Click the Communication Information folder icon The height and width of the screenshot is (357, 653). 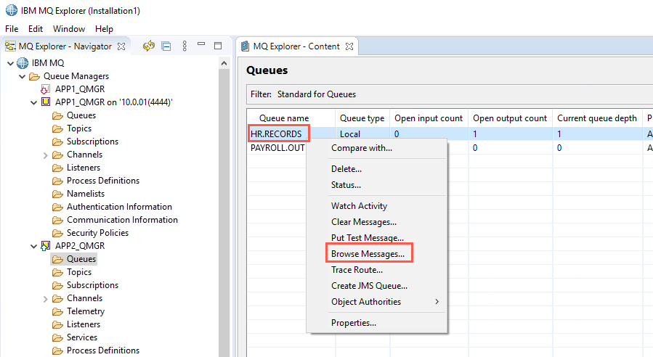pyautogui.click(x=57, y=220)
